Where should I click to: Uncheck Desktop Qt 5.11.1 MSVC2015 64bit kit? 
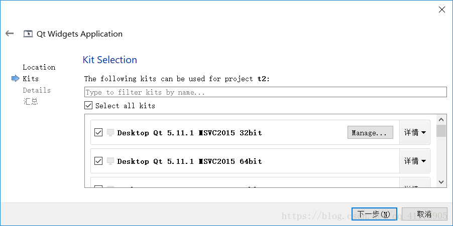coord(98,161)
